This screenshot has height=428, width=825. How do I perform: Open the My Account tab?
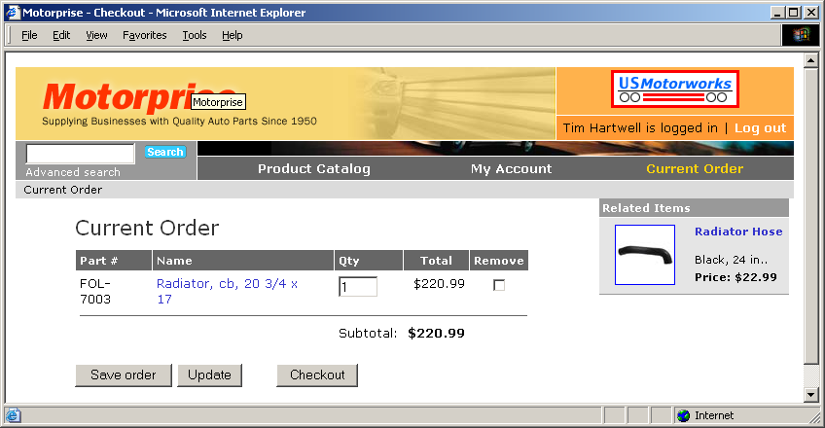512,169
